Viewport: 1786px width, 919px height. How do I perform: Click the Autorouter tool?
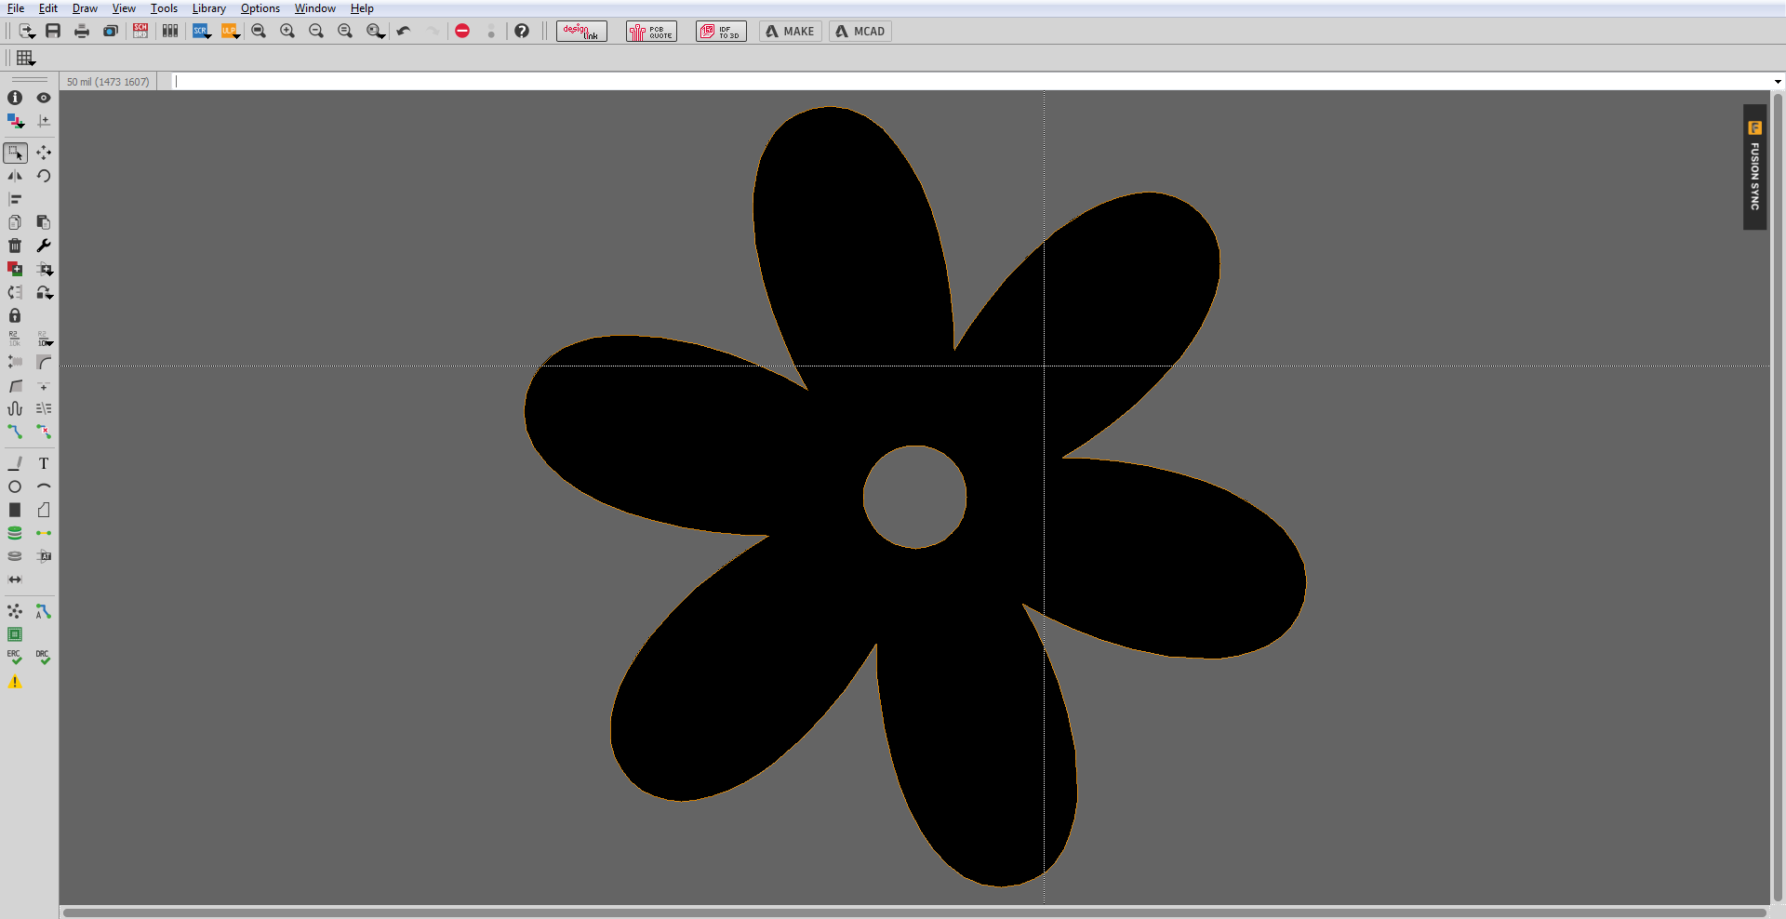point(44,611)
